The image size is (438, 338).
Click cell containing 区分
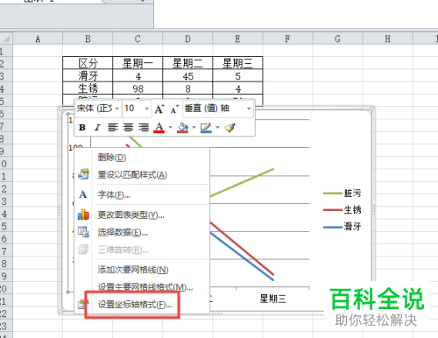[88, 63]
